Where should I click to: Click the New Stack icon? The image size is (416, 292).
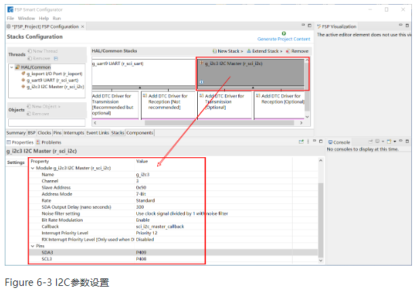click(x=214, y=51)
